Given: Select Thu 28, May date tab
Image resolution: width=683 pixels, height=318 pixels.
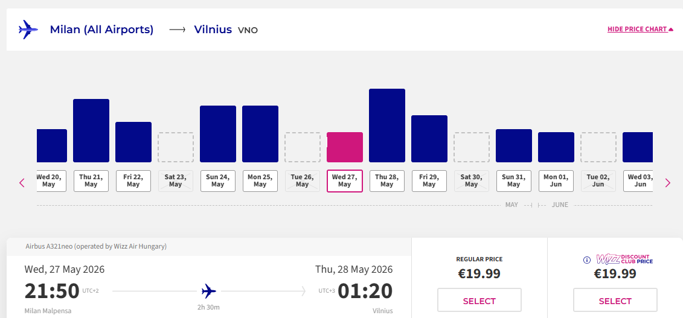Looking at the screenshot, I should coord(387,181).
